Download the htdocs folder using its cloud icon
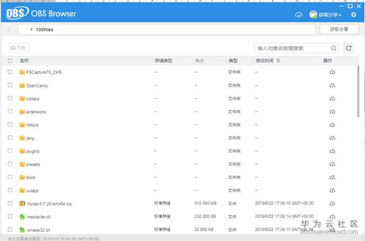This screenshot has width=365, height=241. tap(332, 125)
